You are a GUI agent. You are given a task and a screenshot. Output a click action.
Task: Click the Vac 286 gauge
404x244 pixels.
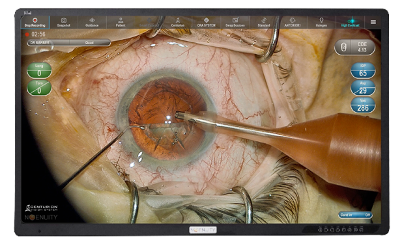click(363, 105)
